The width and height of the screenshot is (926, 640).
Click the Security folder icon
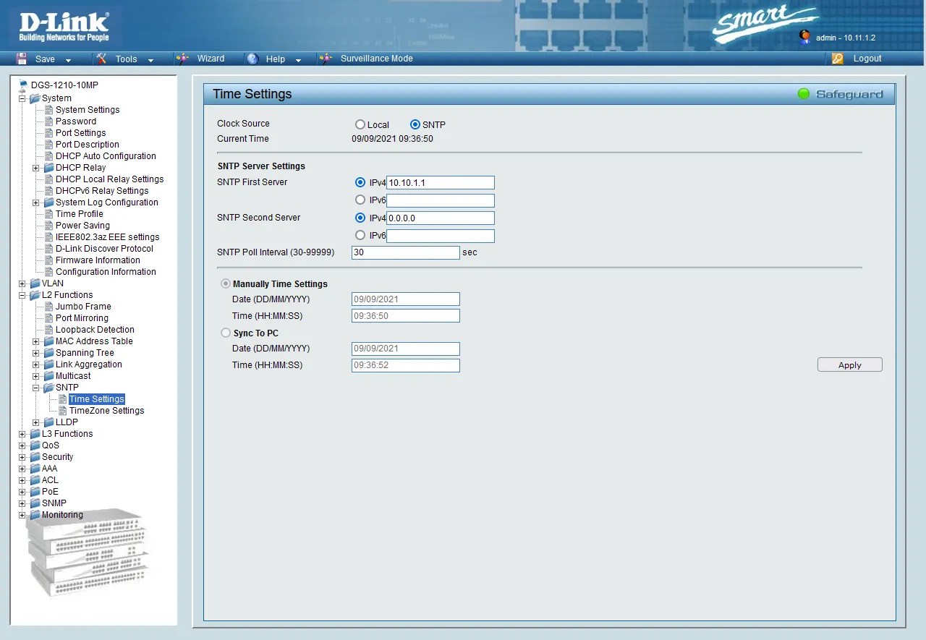(35, 457)
